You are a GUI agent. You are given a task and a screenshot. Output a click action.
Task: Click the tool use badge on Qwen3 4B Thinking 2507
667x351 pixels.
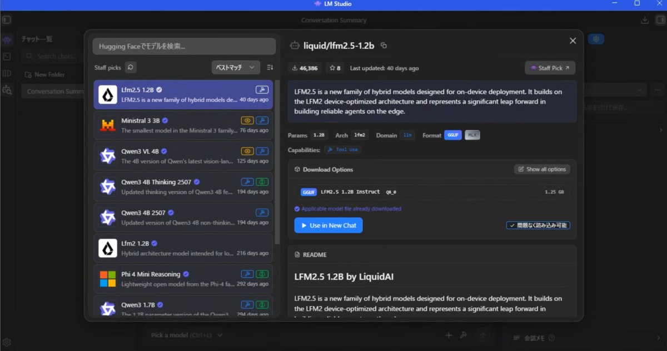click(247, 182)
